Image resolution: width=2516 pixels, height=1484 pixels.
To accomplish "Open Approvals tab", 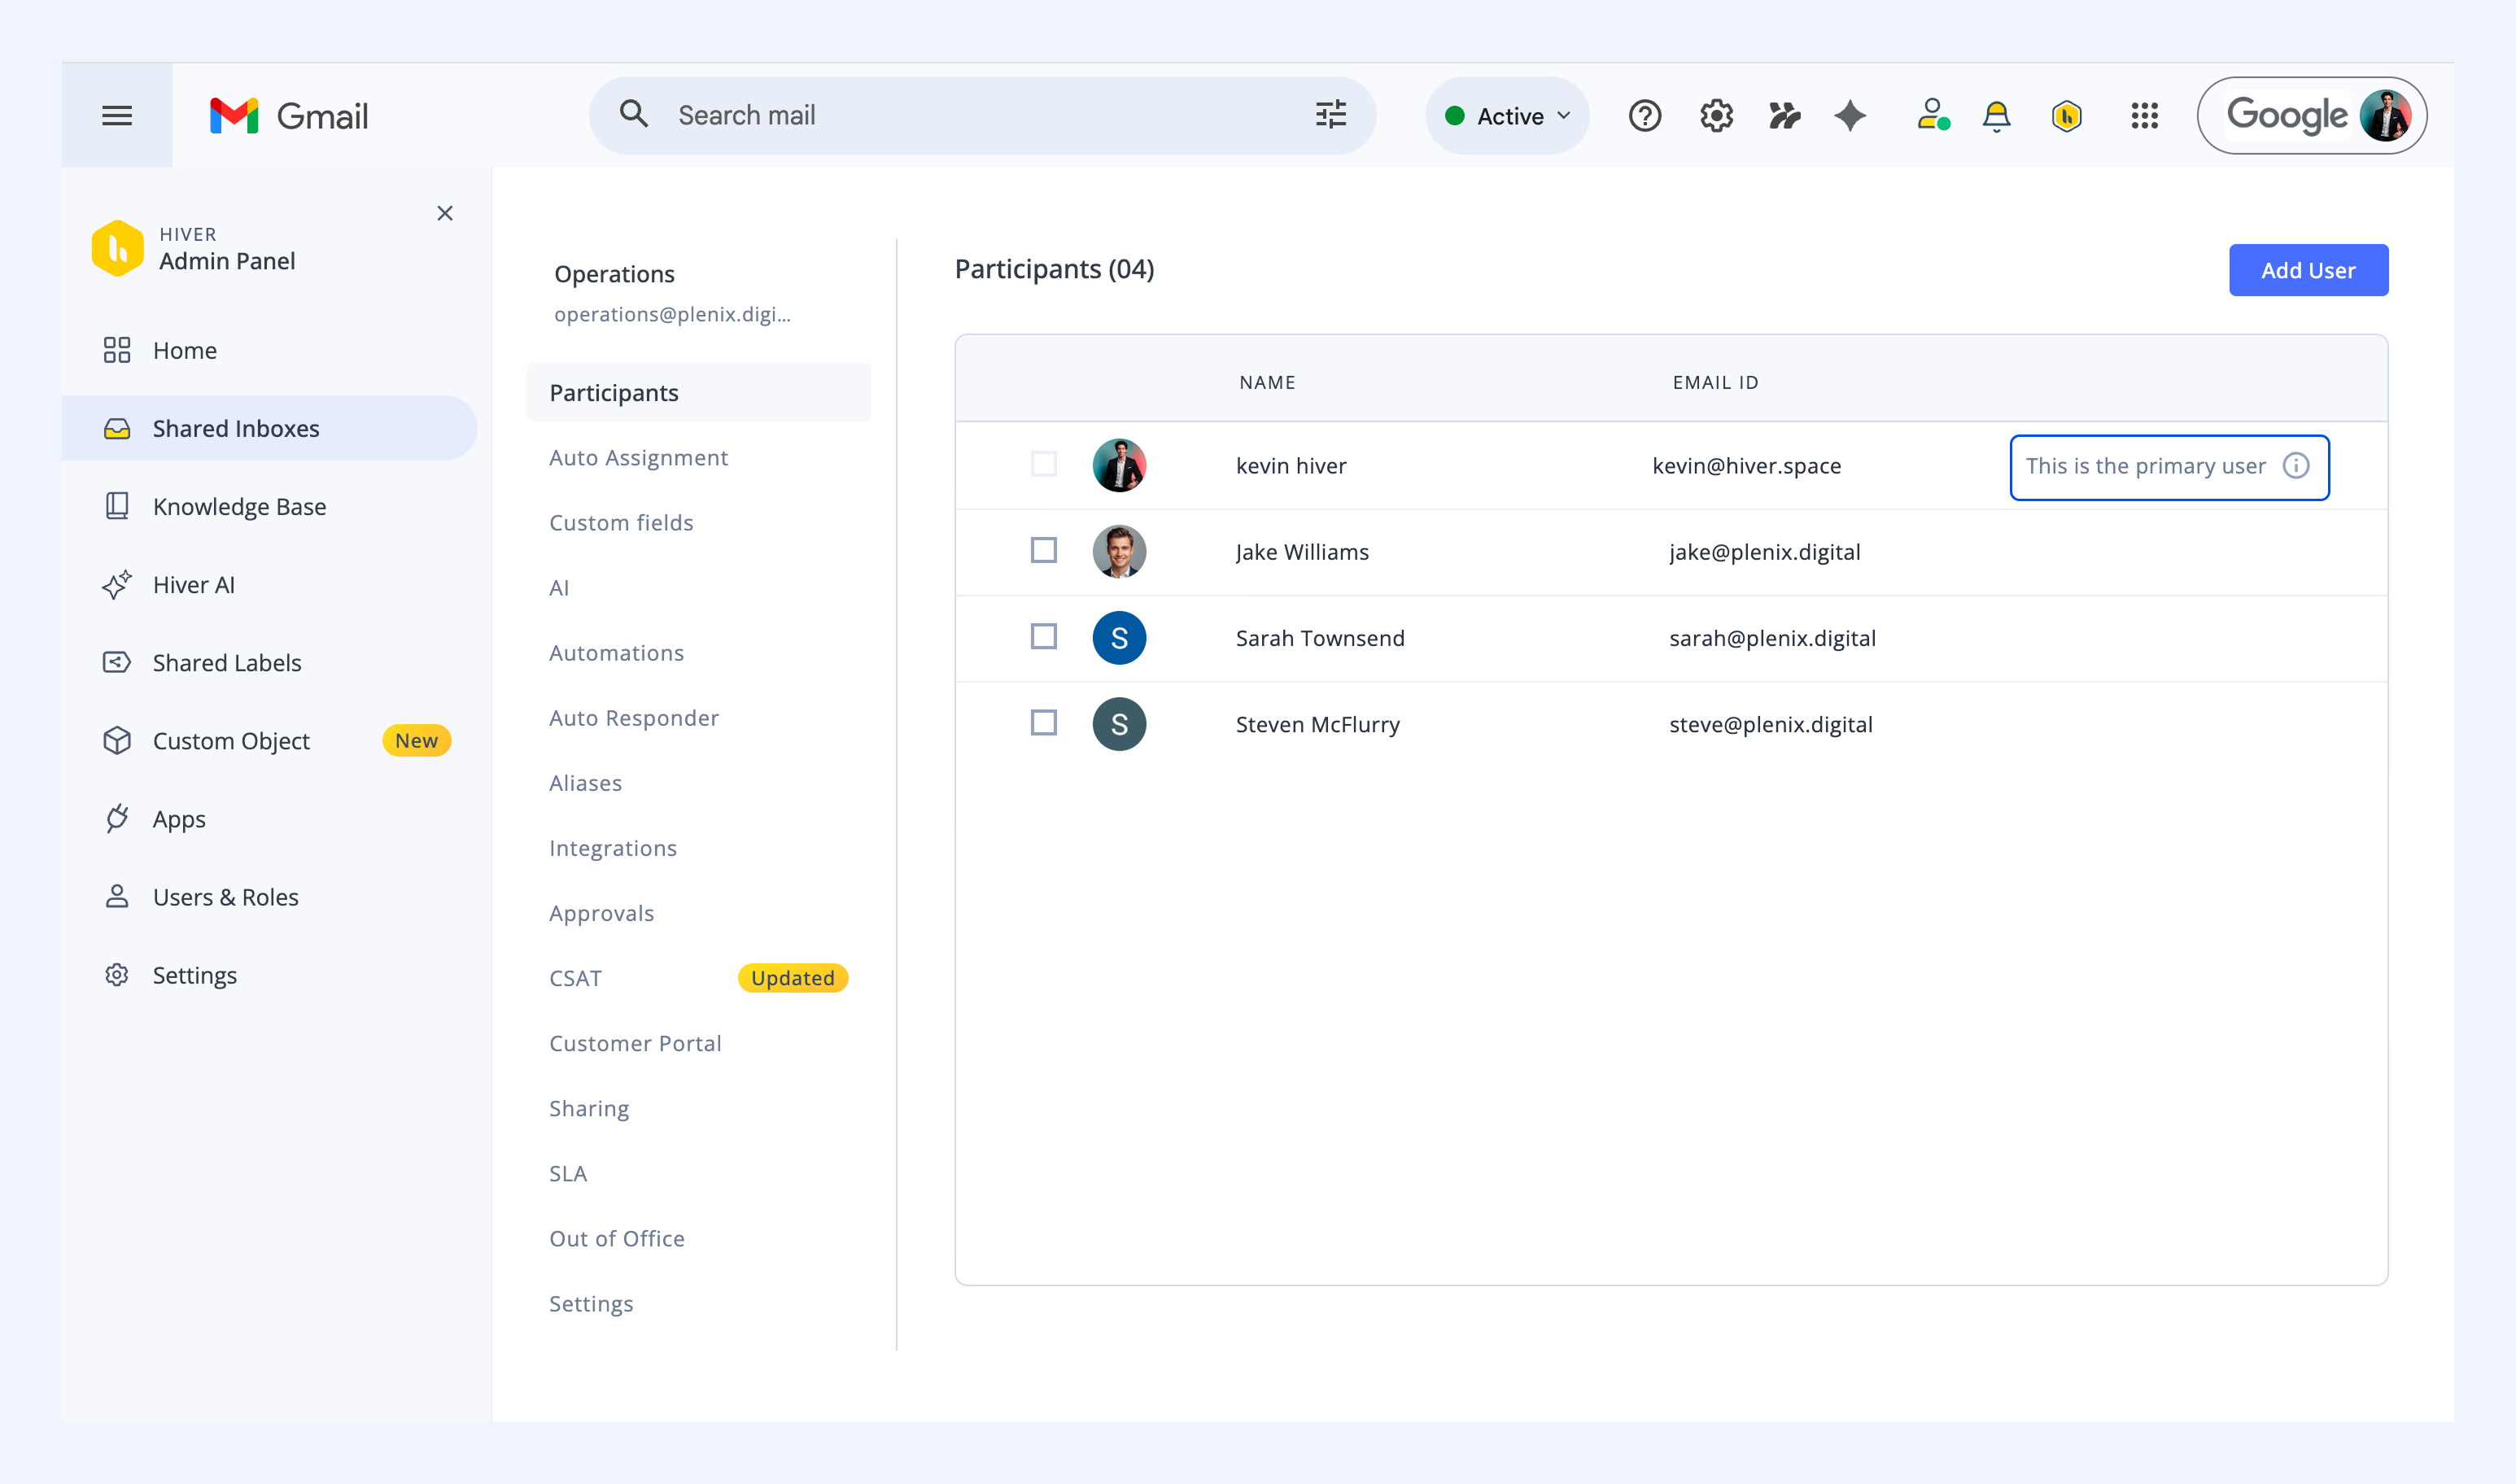I will [601, 913].
